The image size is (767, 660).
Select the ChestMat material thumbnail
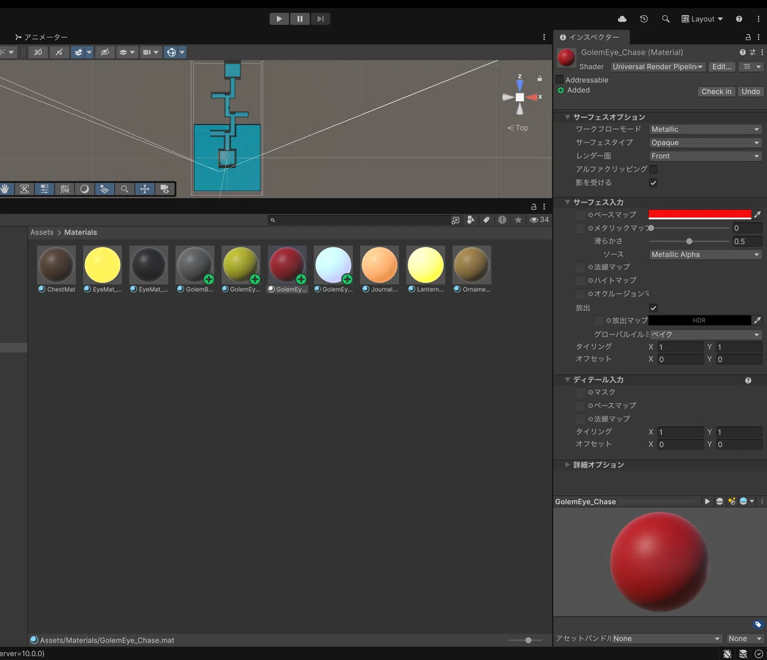[x=56, y=265]
